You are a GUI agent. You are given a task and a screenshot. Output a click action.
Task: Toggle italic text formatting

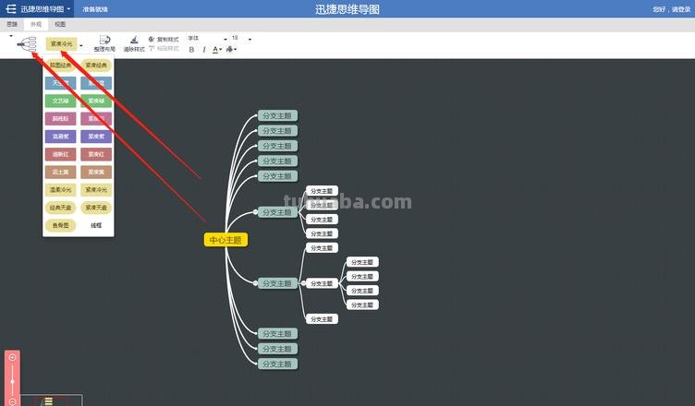pyautogui.click(x=203, y=50)
